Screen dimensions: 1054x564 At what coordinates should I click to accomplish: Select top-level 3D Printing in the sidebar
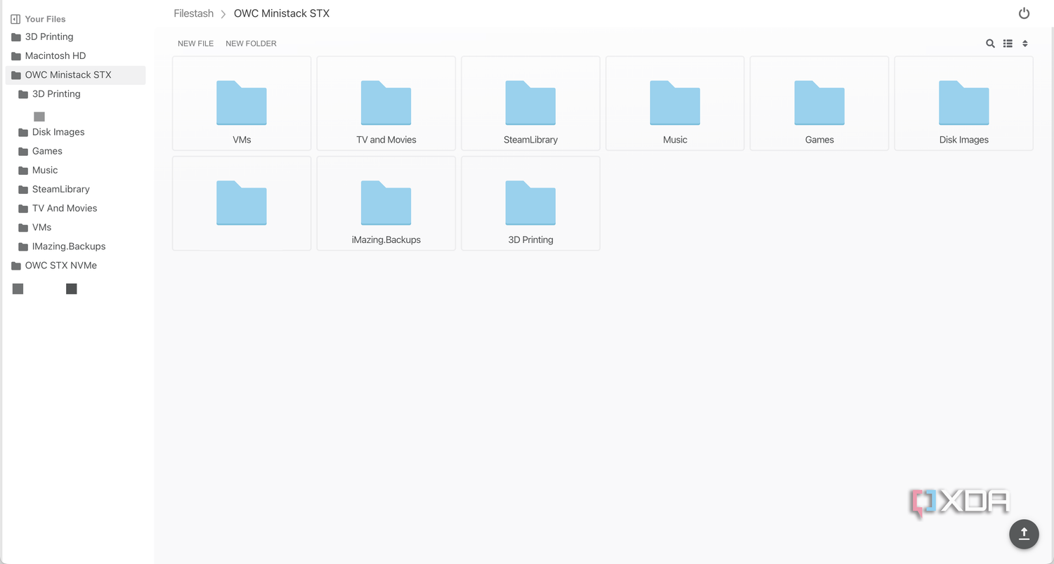coord(75,37)
